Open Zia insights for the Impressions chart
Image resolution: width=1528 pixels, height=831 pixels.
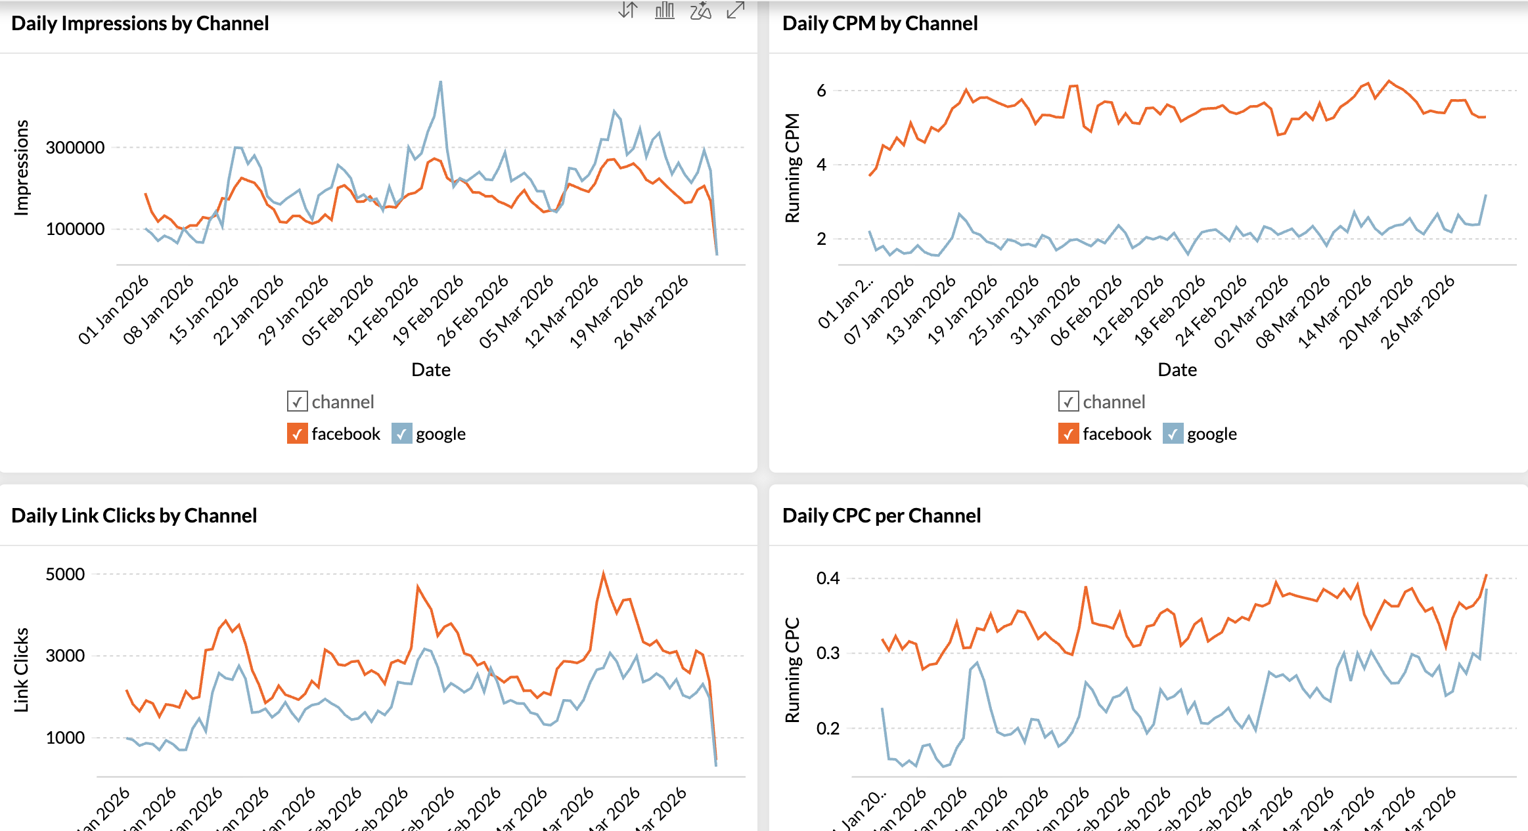point(700,11)
